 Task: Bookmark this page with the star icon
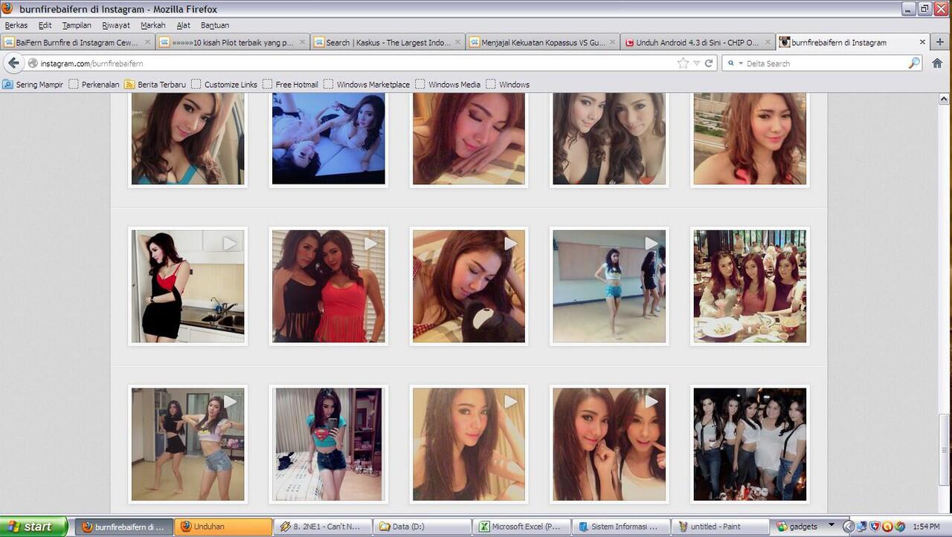coord(683,63)
